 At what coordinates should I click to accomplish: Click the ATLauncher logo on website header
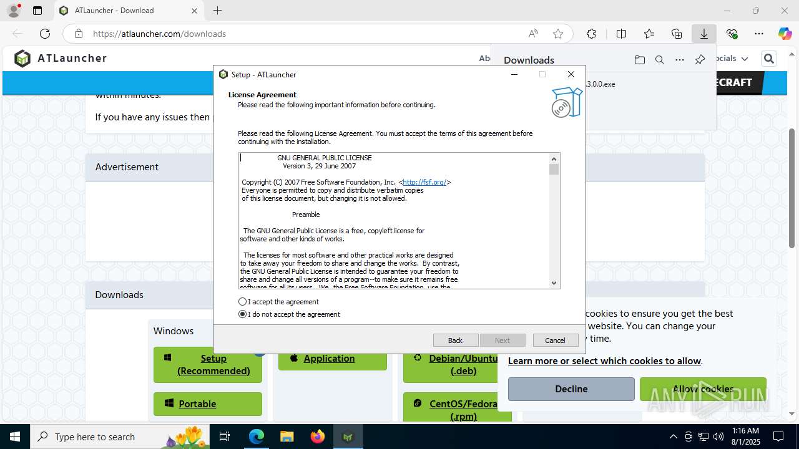[61, 59]
